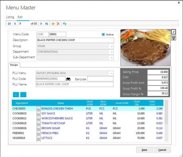The height and width of the screenshot is (157, 183).
Task: Click the Ingredient column header
Action: pyautogui.click(x=22, y=103)
